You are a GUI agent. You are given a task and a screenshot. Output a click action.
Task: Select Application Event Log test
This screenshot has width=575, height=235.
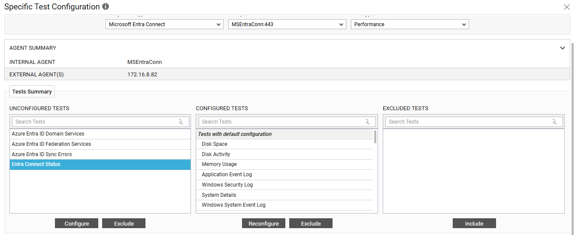285,175
